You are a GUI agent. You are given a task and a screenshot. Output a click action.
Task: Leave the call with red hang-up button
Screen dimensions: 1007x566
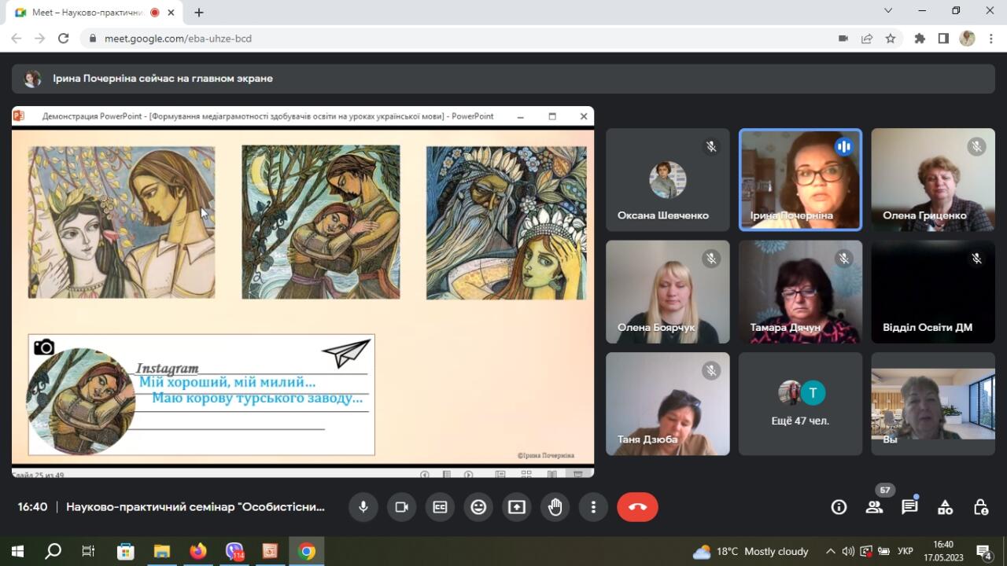[x=637, y=507]
